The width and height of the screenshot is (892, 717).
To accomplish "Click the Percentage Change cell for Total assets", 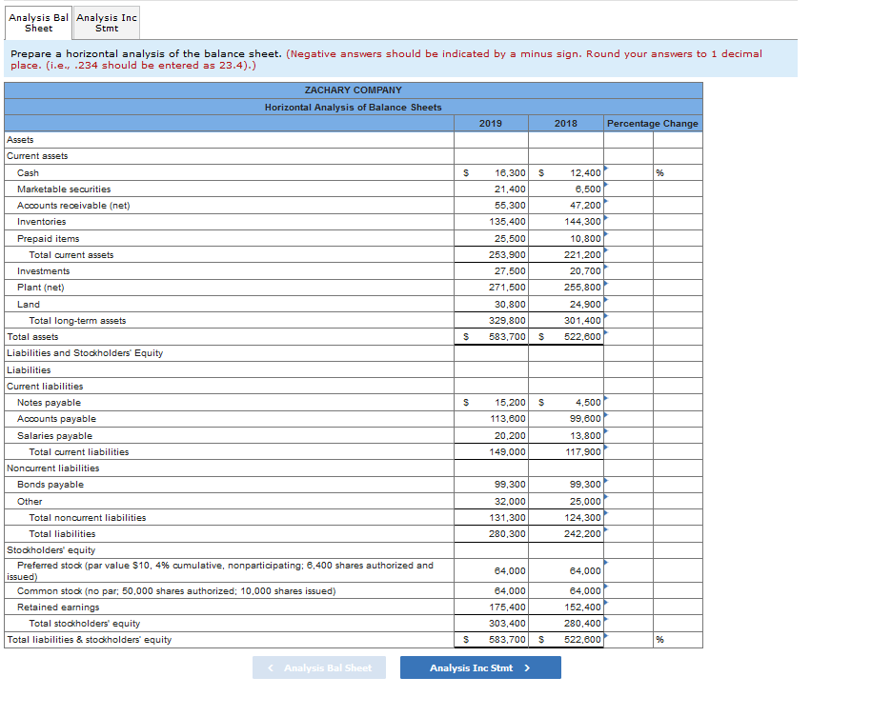I will (631, 336).
